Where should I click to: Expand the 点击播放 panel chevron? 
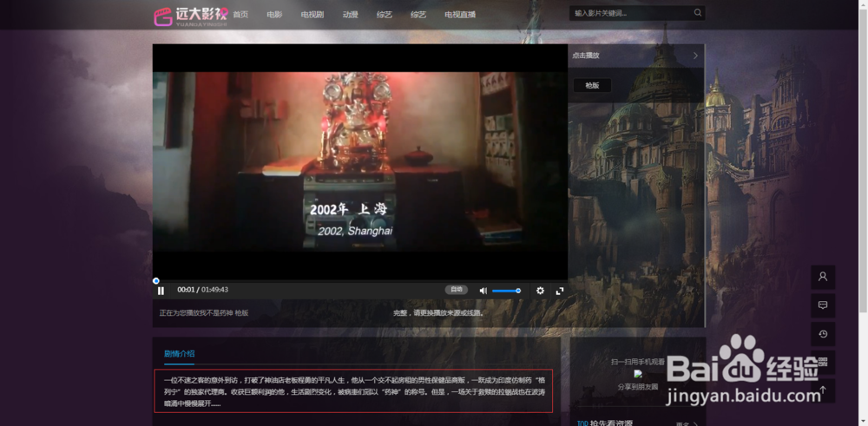[x=696, y=56]
